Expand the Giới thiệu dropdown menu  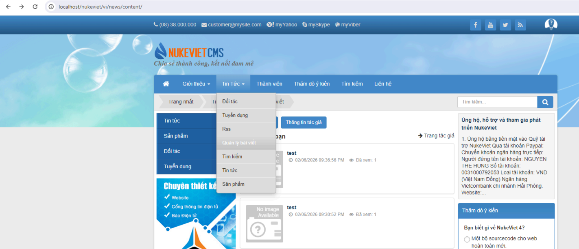pyautogui.click(x=196, y=84)
